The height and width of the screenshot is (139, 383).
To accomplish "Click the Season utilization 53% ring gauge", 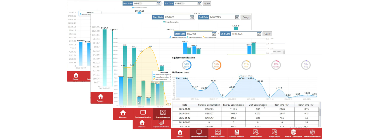I will (x=186, y=65).
